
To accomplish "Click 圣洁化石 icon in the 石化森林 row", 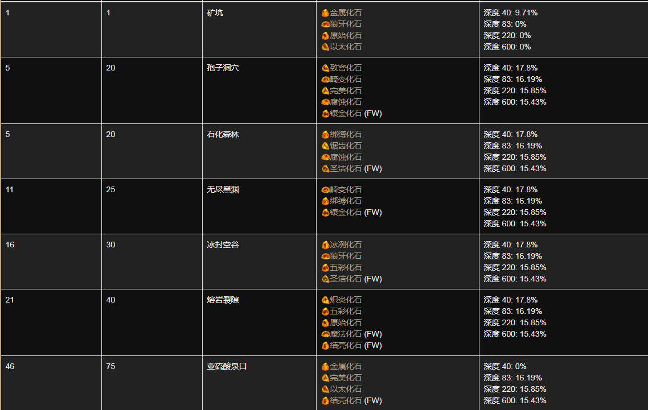I will click(x=325, y=168).
